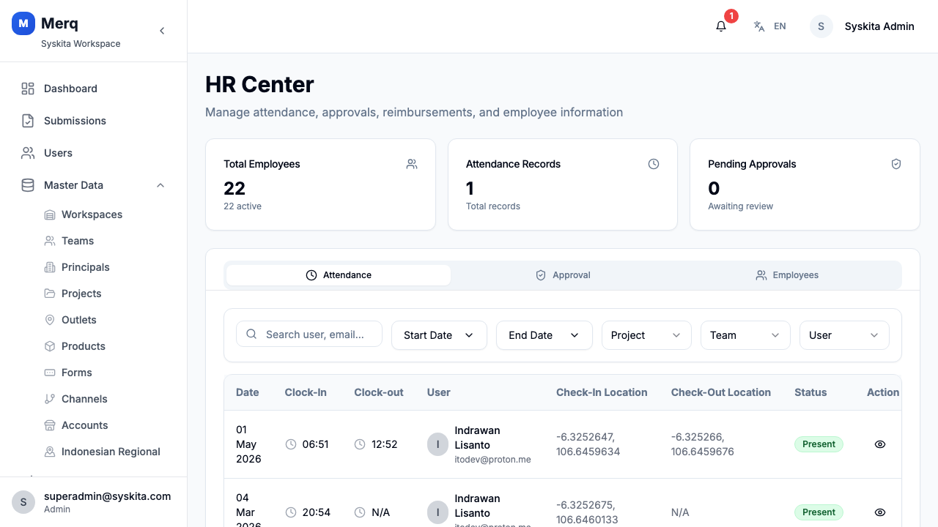Screen dimensions: 938x527
Task: Click Clock-In time 20:54
Action: pyautogui.click(x=316, y=512)
